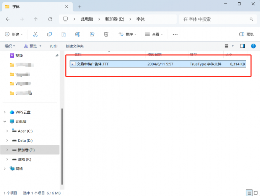Open the three-dots more options menu
Image resolution: width=260 pixels, height=196 pixels.
tap(175, 34)
